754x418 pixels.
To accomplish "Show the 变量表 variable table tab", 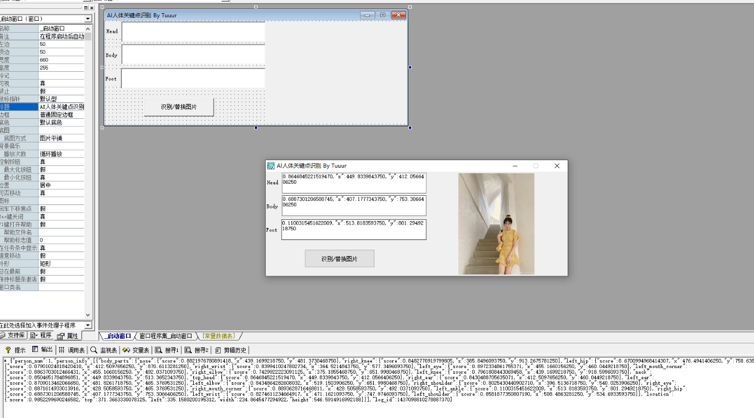I will point(136,350).
